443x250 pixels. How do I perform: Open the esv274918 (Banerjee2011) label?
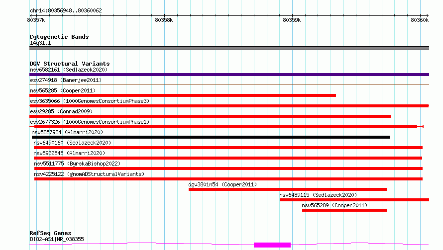[x=66, y=80]
